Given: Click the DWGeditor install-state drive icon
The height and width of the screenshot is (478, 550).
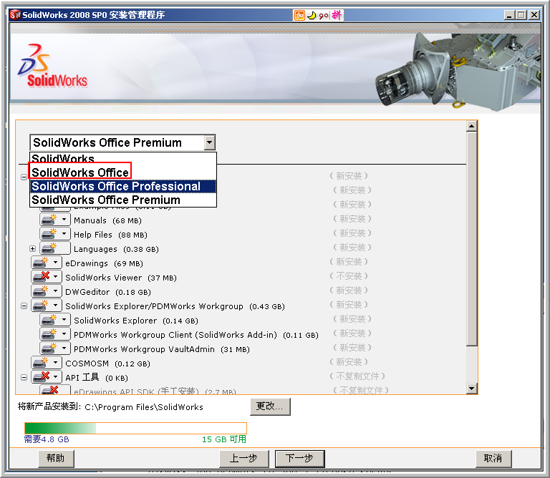Looking at the screenshot, I should (40, 291).
